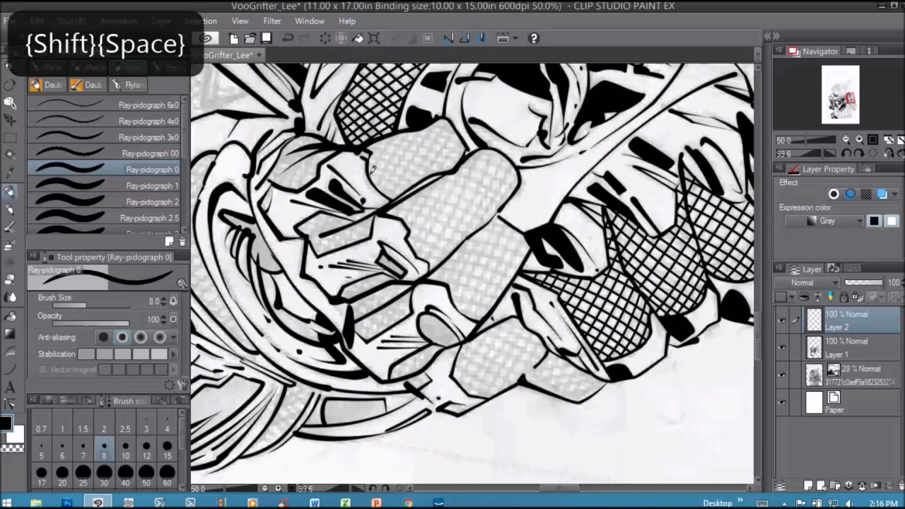Select the Ray-pidograph 2.5 brush
Viewport: 905px width, 509px height.
pos(104,218)
